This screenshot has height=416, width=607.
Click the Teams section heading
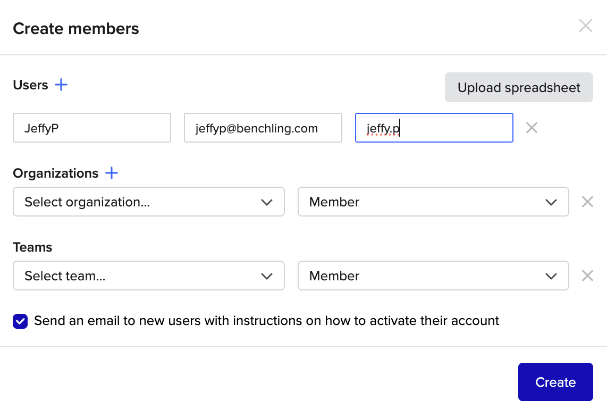click(32, 247)
